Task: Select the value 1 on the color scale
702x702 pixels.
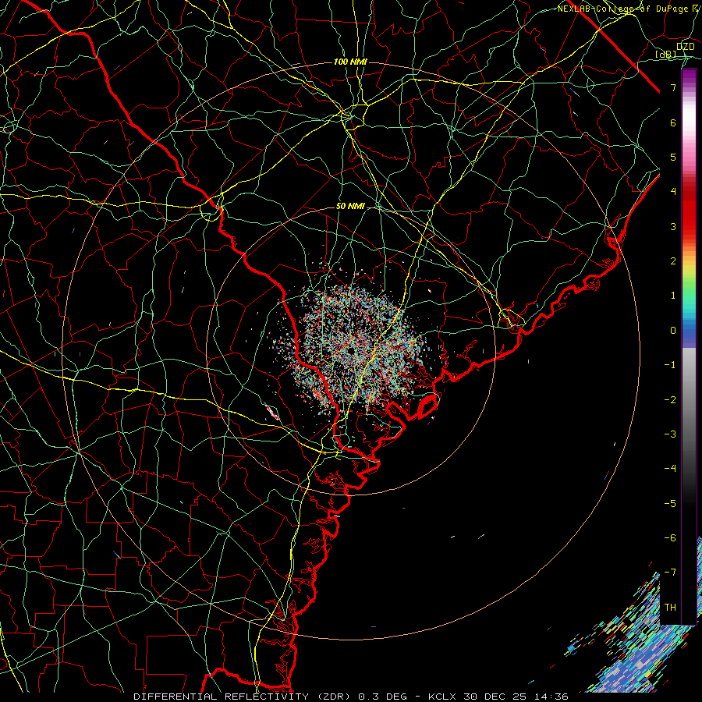Action: (673, 296)
